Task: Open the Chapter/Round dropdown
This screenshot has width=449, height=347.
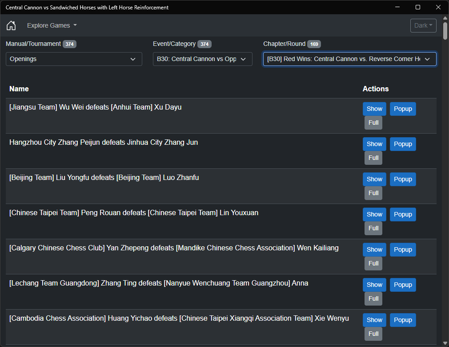Action: [349, 59]
